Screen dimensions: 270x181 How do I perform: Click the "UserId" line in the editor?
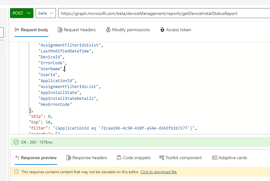tap(49, 75)
